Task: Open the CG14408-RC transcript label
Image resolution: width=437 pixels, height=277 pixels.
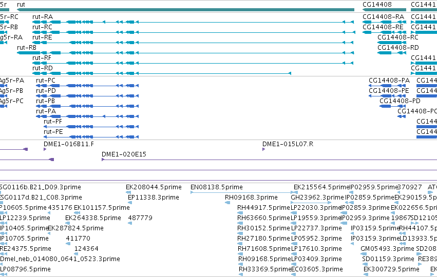Action: (x=398, y=37)
